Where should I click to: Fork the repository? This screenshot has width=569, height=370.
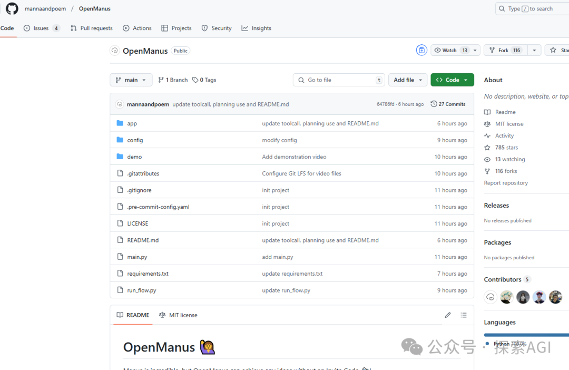[506, 50]
